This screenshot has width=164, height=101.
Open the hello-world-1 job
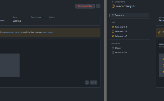pos(121,27)
